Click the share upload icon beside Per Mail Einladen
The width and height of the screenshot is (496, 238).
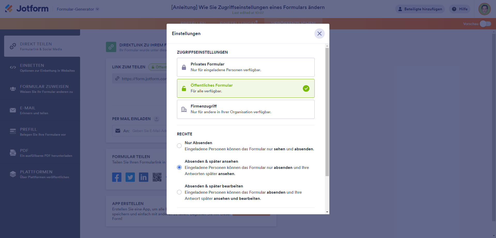click(157, 119)
